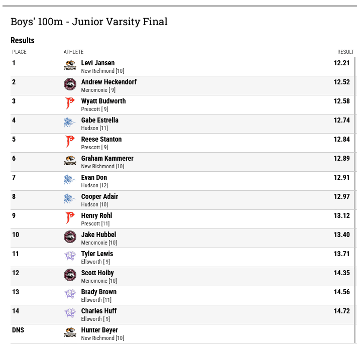The height and width of the screenshot is (349, 357).
Task: Click Brady Brown name link
Action: pos(99,292)
